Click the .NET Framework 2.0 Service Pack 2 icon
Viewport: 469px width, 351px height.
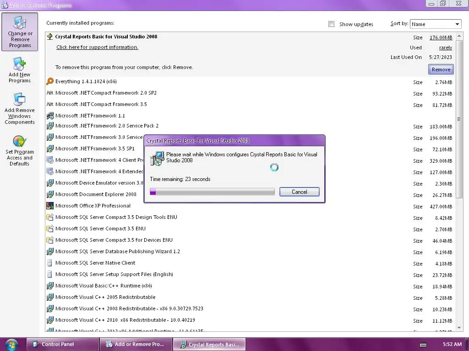pos(50,126)
